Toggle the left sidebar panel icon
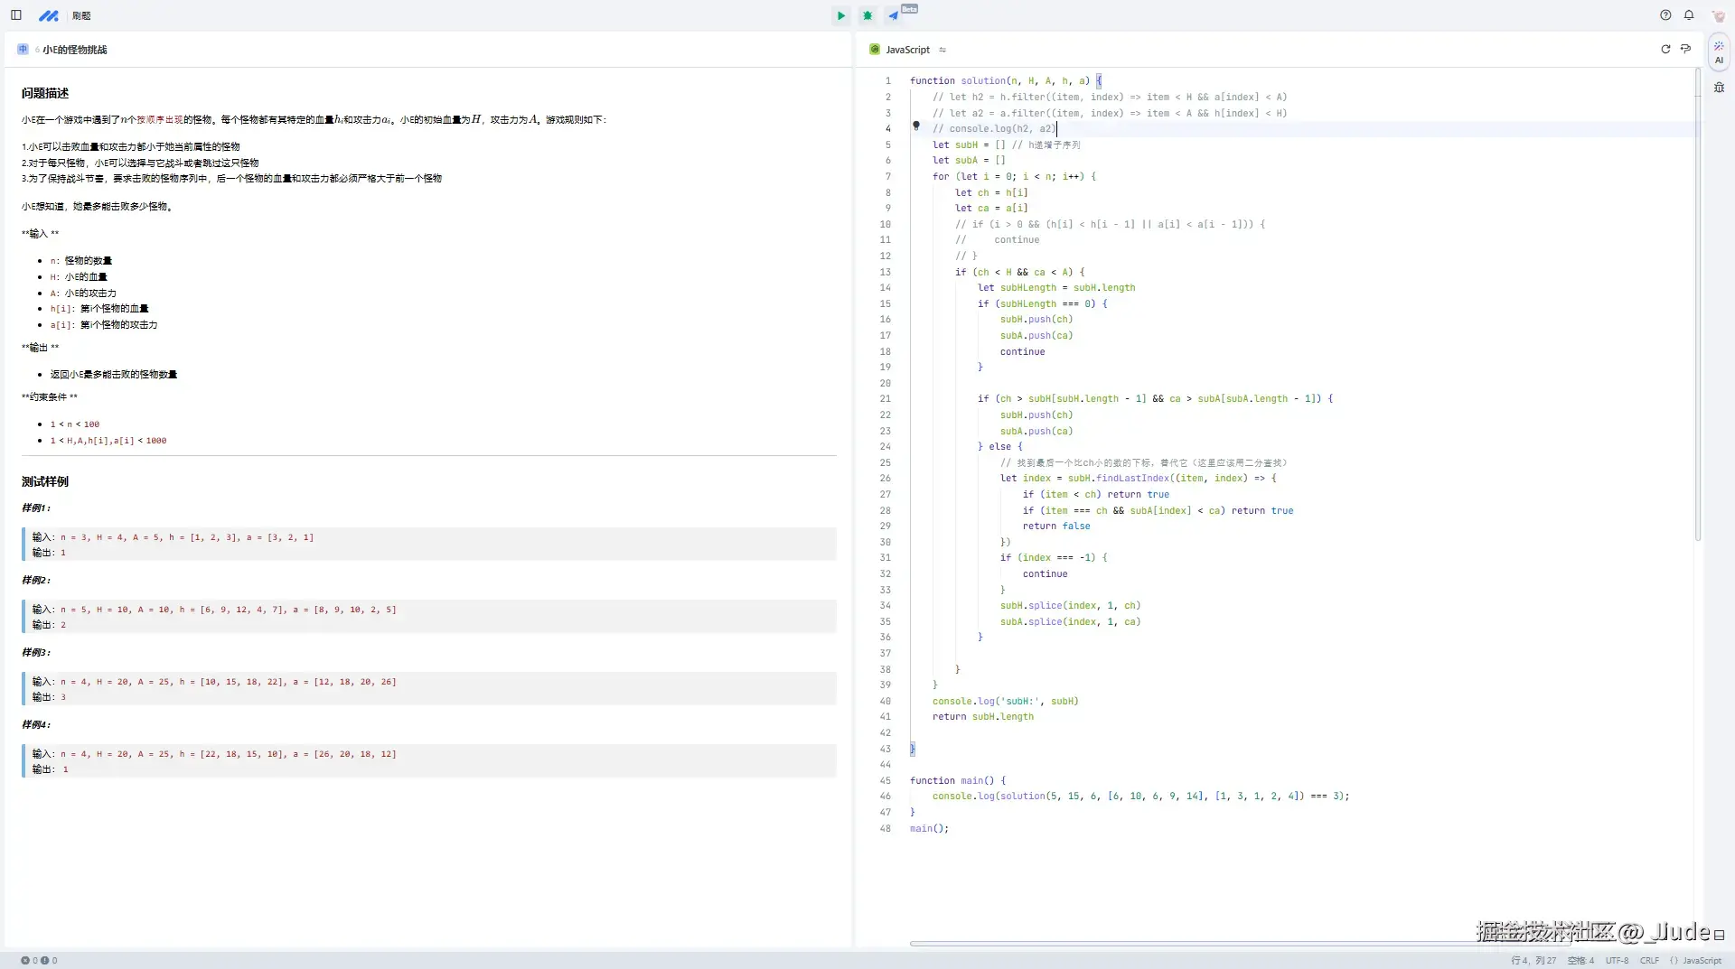Viewport: 1735px width, 969px height. tap(16, 15)
